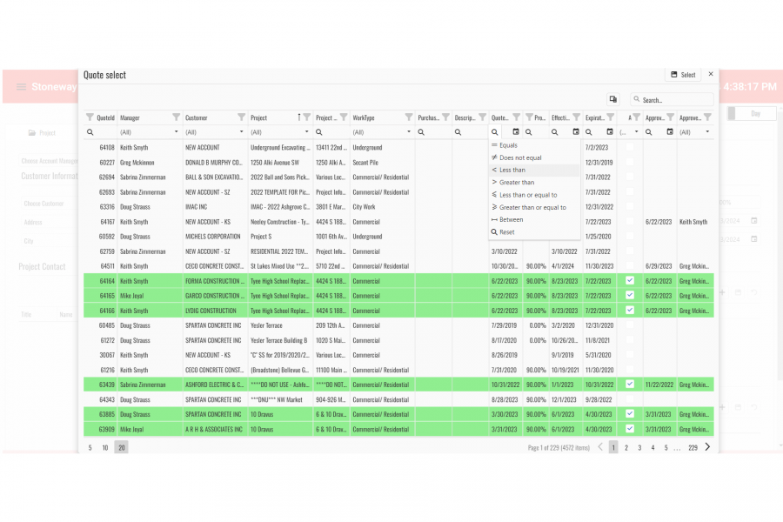
Task: Expand the A column checkbox filter dropdown
Action: coord(636,132)
